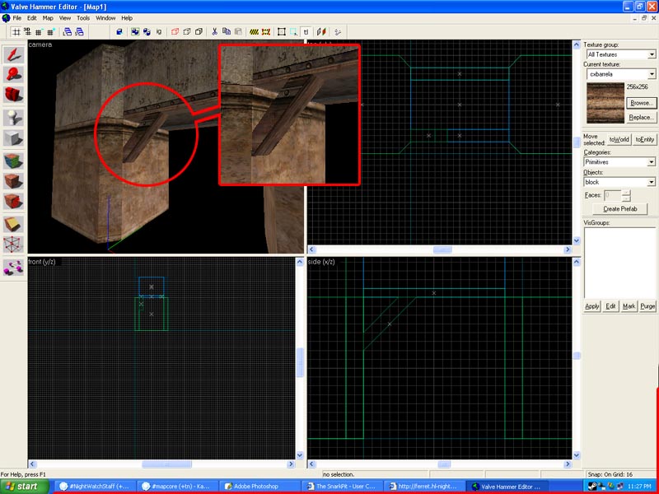Screen dimensions: 659x494
Task: Open the Toggle Texture Application tool
Action: click(13, 160)
